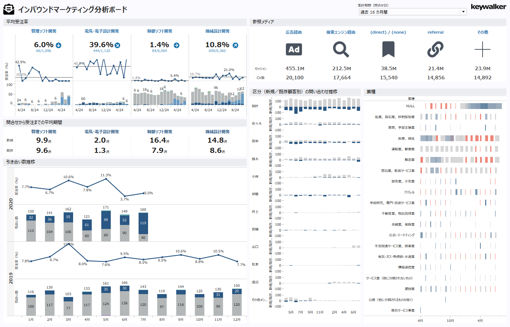Click the 製造業 industry label

409,160
